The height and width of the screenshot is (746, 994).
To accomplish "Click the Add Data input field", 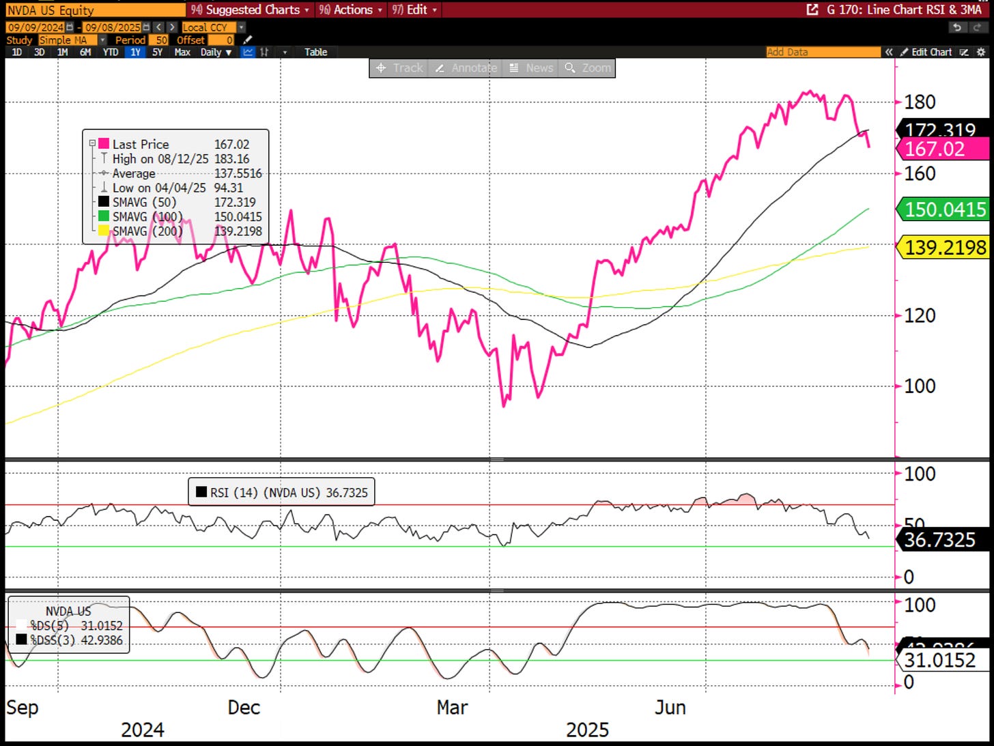I will click(x=823, y=52).
